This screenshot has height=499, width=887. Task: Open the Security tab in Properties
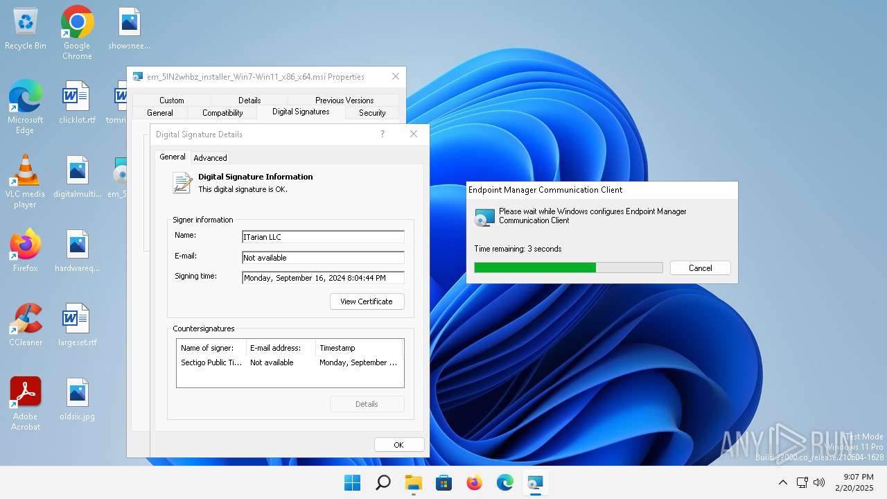point(372,113)
